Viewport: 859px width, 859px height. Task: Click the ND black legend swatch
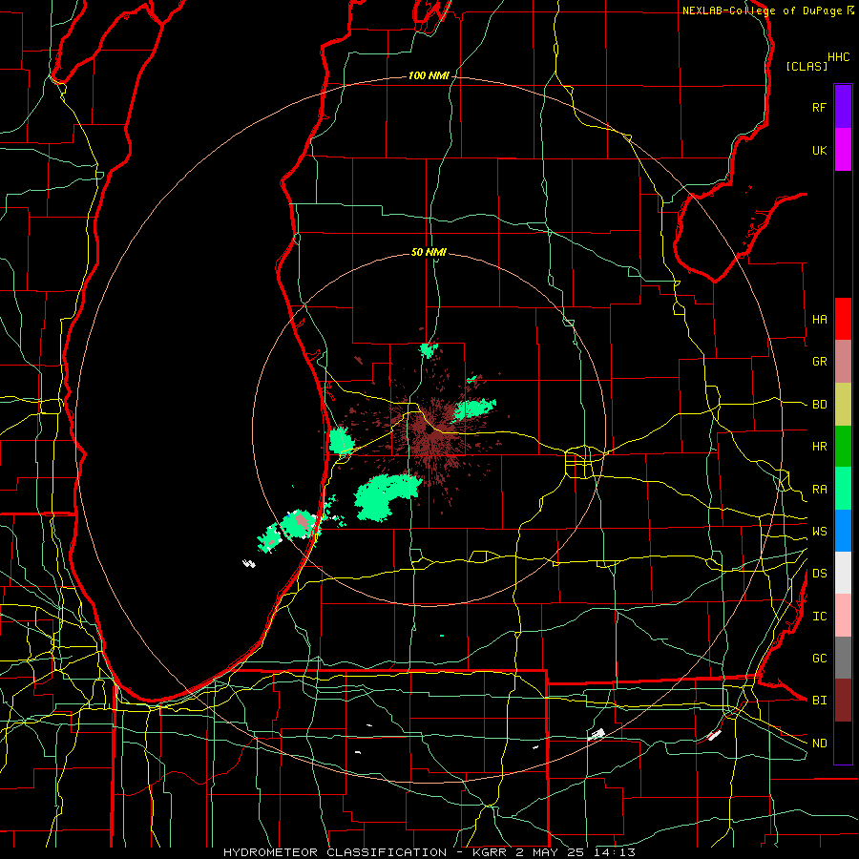[843, 743]
